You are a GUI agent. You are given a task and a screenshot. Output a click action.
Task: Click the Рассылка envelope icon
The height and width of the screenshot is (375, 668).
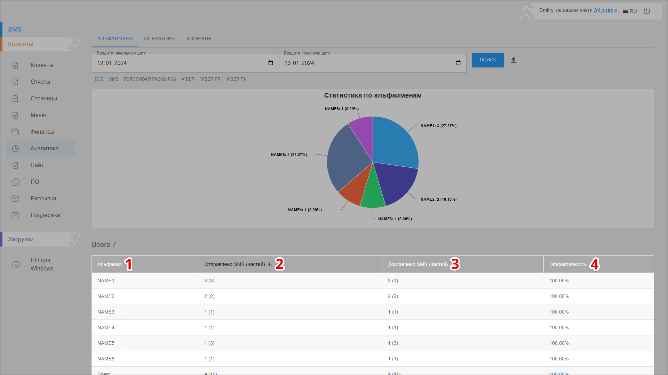15,199
